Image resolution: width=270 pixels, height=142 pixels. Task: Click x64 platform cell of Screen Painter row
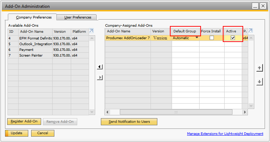click(x=80, y=55)
